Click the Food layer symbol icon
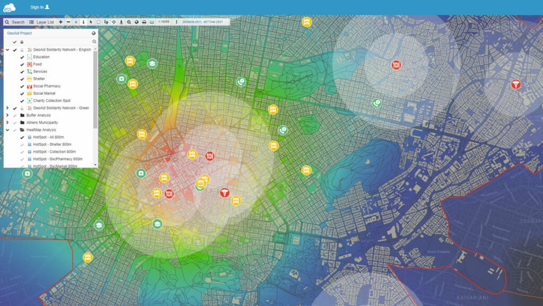Viewport: 543px width, 306px height. 30,64
